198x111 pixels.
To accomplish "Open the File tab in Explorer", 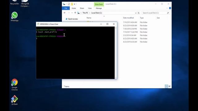I will [66, 8].
